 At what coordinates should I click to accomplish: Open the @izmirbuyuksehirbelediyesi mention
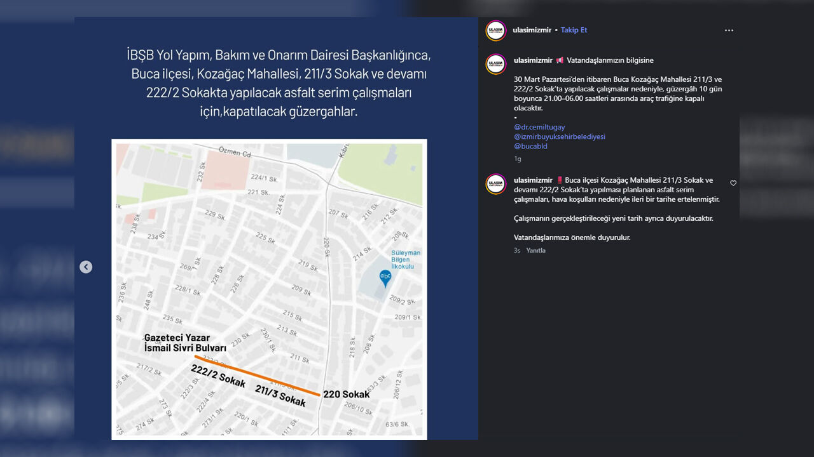click(x=559, y=136)
